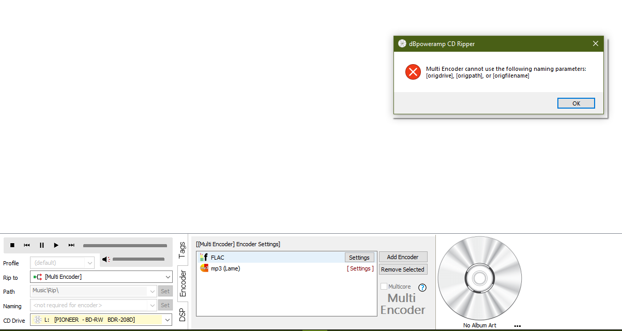Open the Multi Encoder help icon
The width and height of the screenshot is (622, 331).
pos(422,288)
